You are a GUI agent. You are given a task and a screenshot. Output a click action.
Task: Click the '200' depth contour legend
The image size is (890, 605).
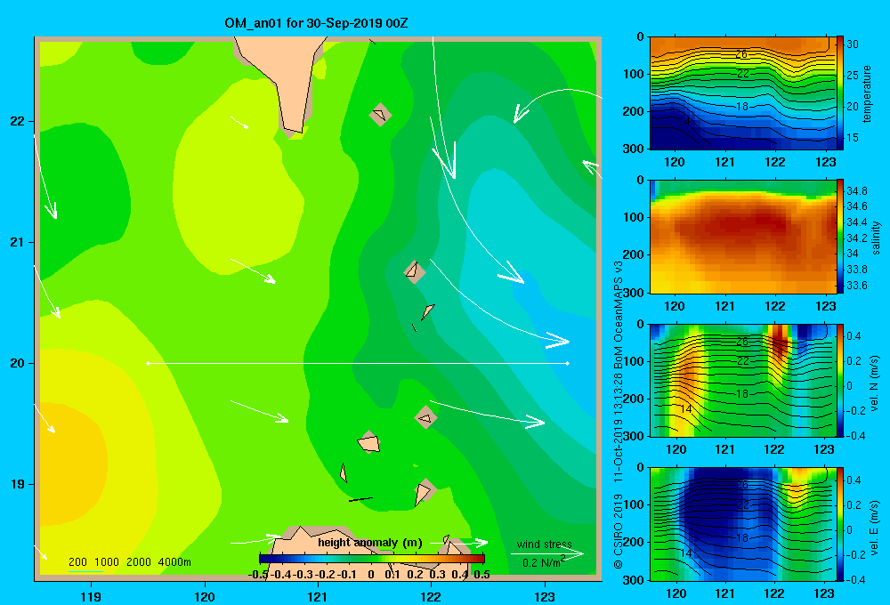[77, 562]
